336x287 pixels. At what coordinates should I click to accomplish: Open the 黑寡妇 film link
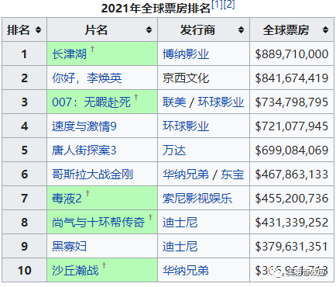tap(69, 247)
